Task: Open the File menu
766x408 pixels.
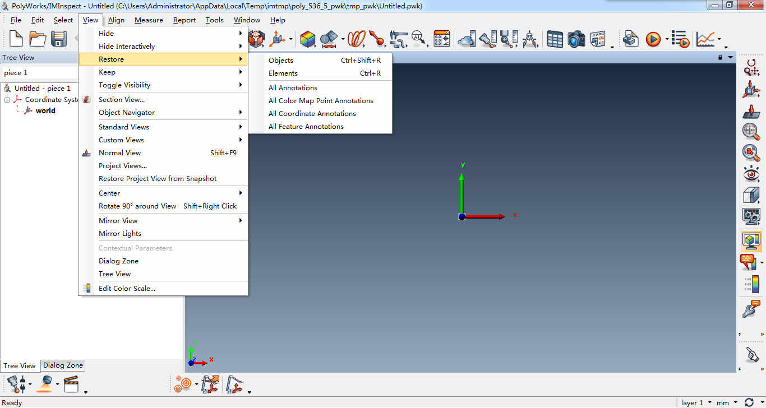Action: 16,20
